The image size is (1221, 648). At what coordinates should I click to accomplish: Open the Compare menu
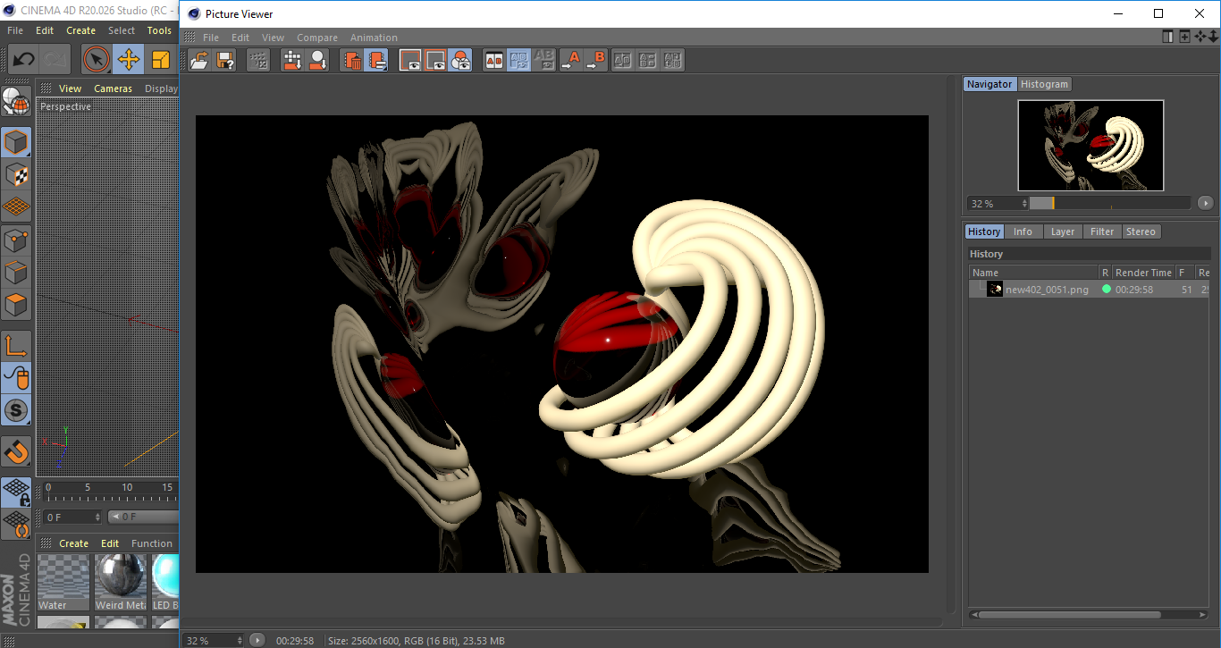[317, 38]
